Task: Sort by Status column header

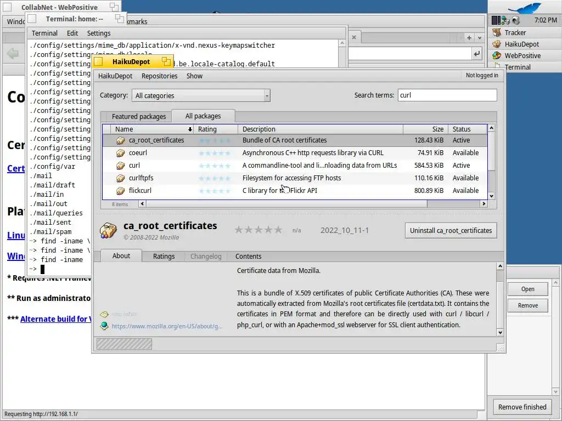Action: click(468, 129)
